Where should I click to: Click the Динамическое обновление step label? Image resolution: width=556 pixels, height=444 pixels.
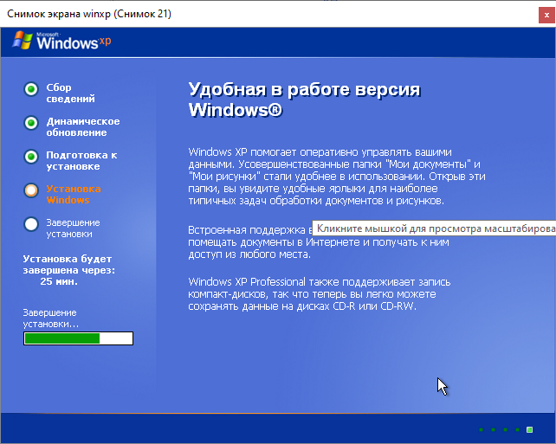pyautogui.click(x=83, y=127)
